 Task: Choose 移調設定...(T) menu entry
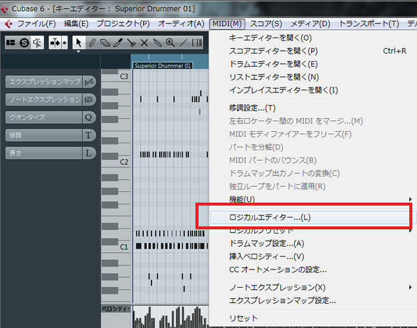point(313,108)
